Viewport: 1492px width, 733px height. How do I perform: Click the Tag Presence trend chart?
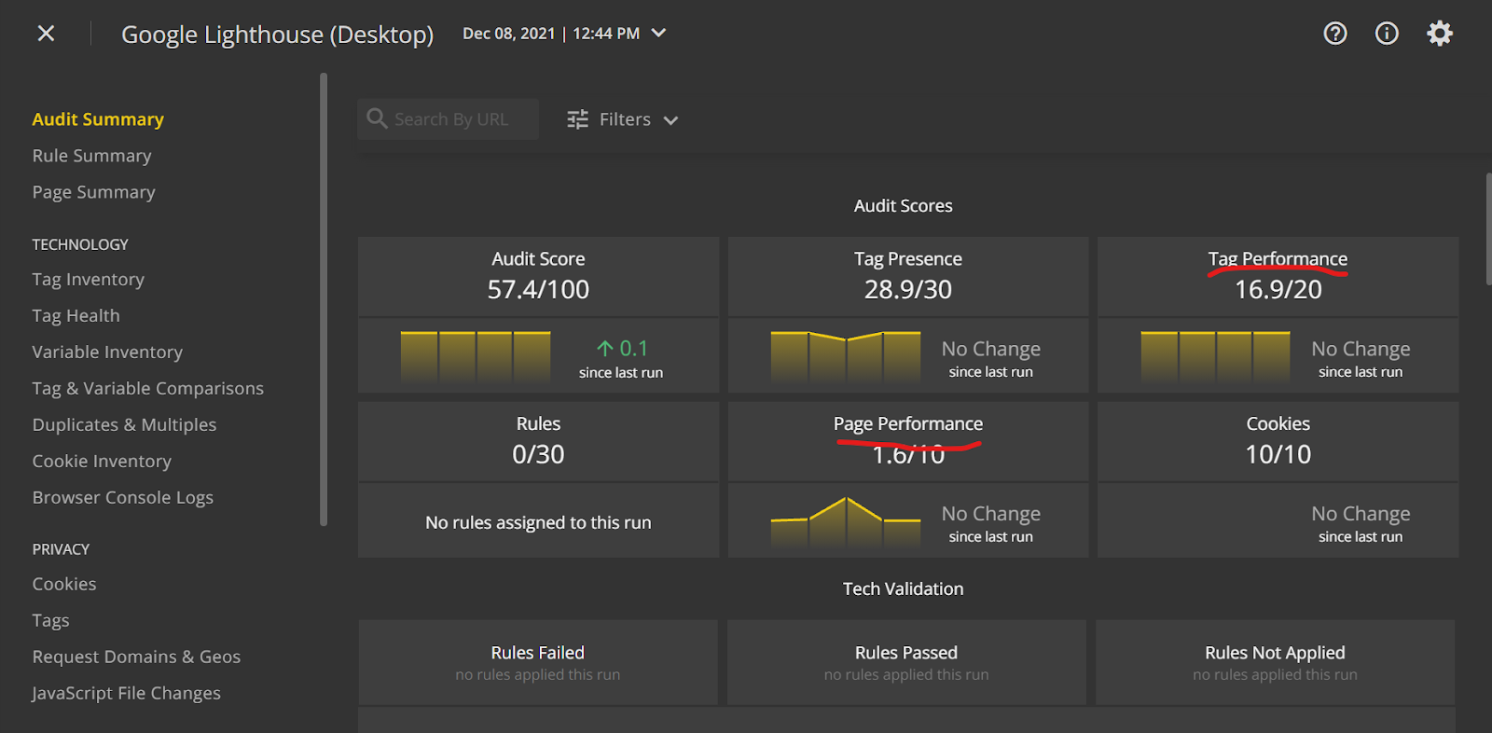[x=846, y=357]
